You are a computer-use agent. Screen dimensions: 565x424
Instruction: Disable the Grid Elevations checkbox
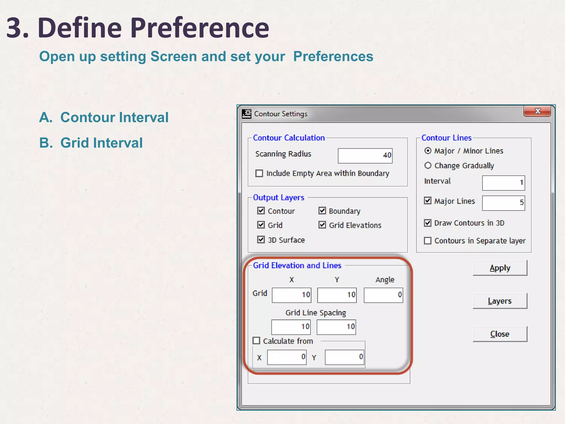coord(322,225)
